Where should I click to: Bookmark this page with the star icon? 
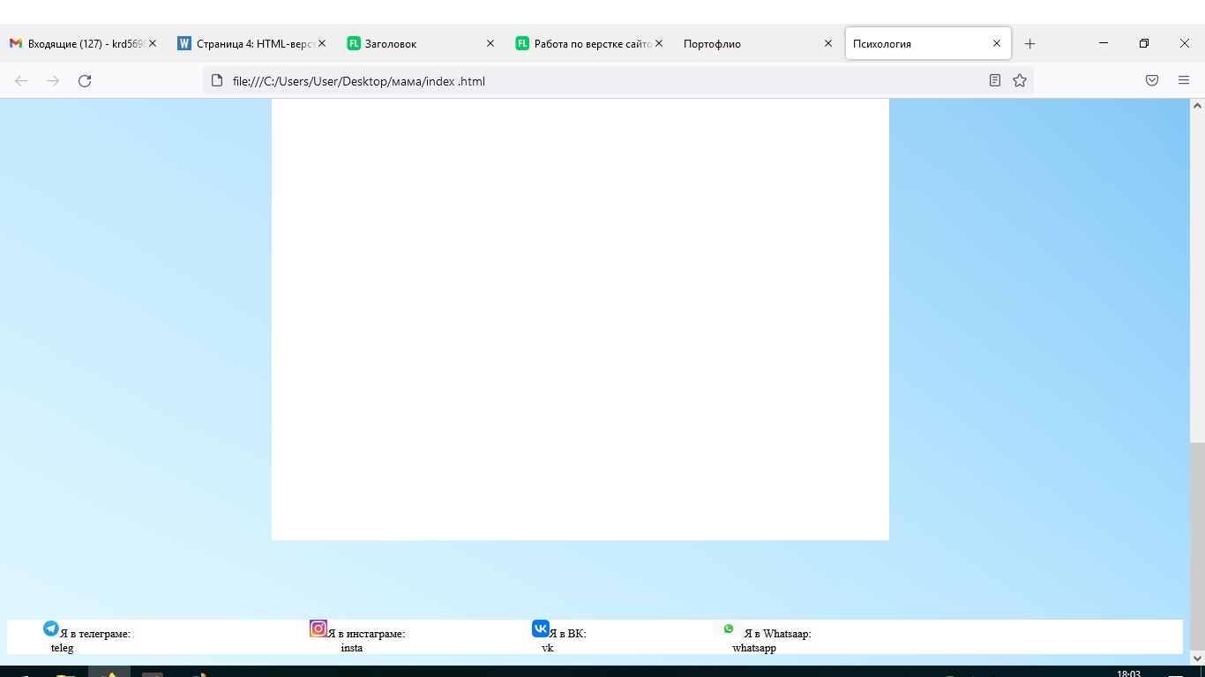tap(1020, 81)
